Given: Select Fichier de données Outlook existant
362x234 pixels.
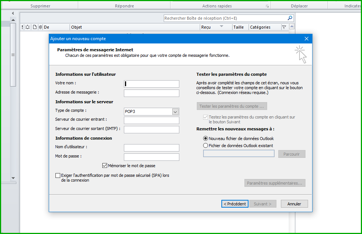Looking at the screenshot, I should pos(205,146).
